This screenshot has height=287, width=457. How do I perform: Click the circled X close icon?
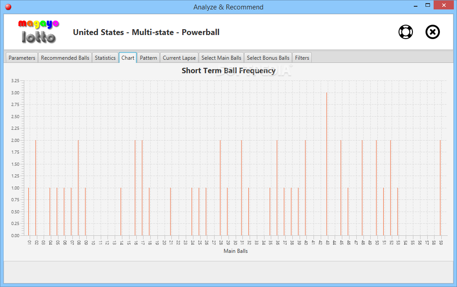pos(433,32)
